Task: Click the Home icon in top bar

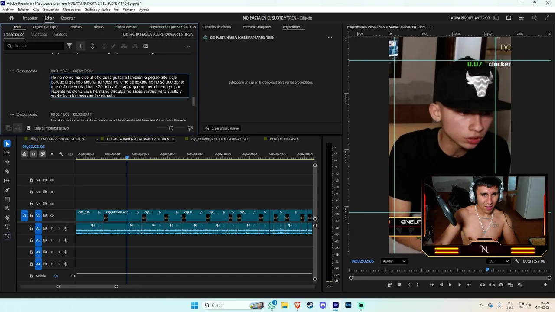Action: (12, 18)
